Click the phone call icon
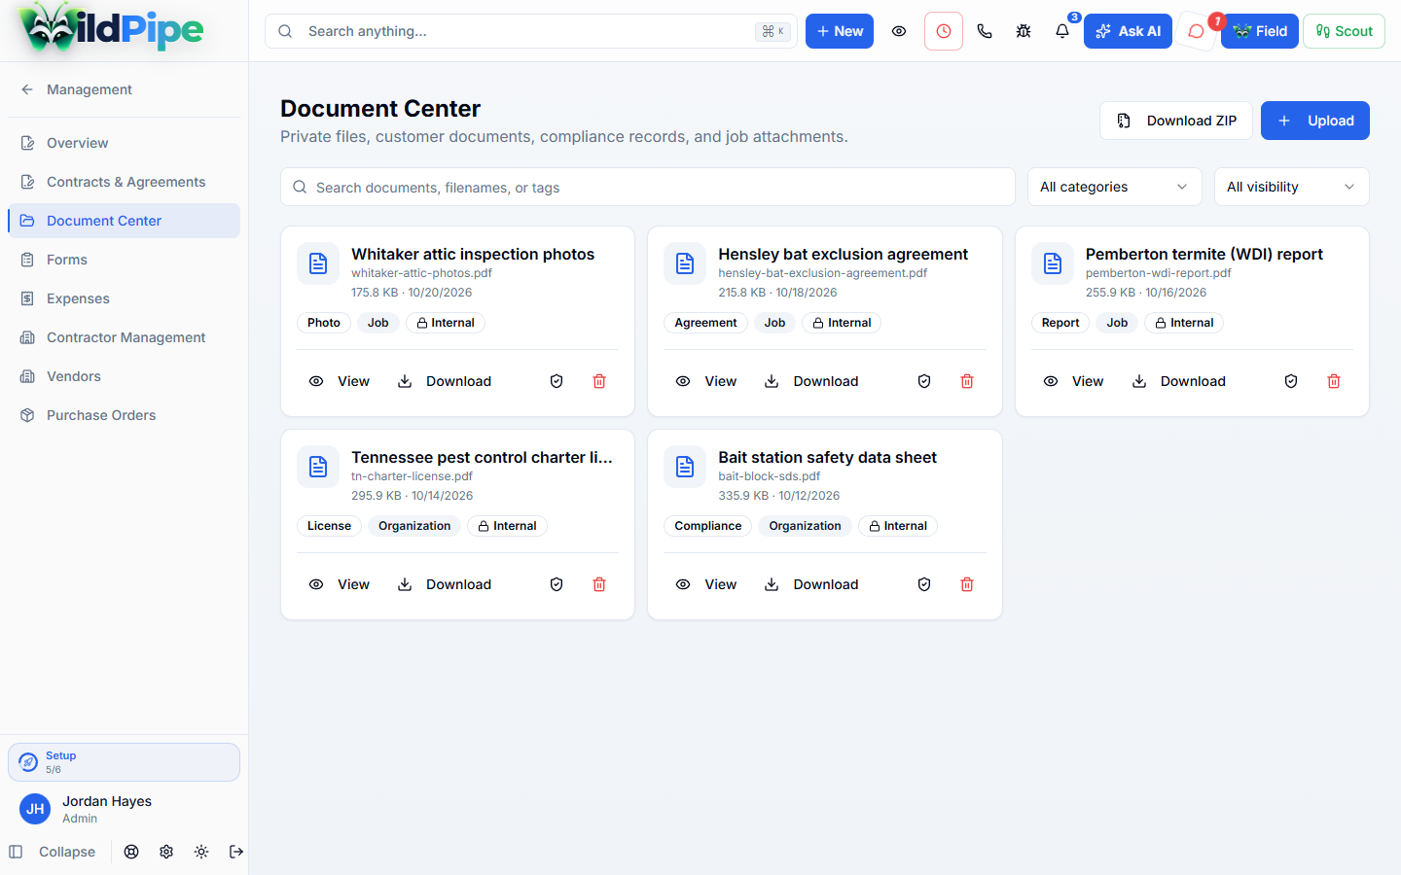Viewport: 1401px width, 875px height. coord(985,31)
